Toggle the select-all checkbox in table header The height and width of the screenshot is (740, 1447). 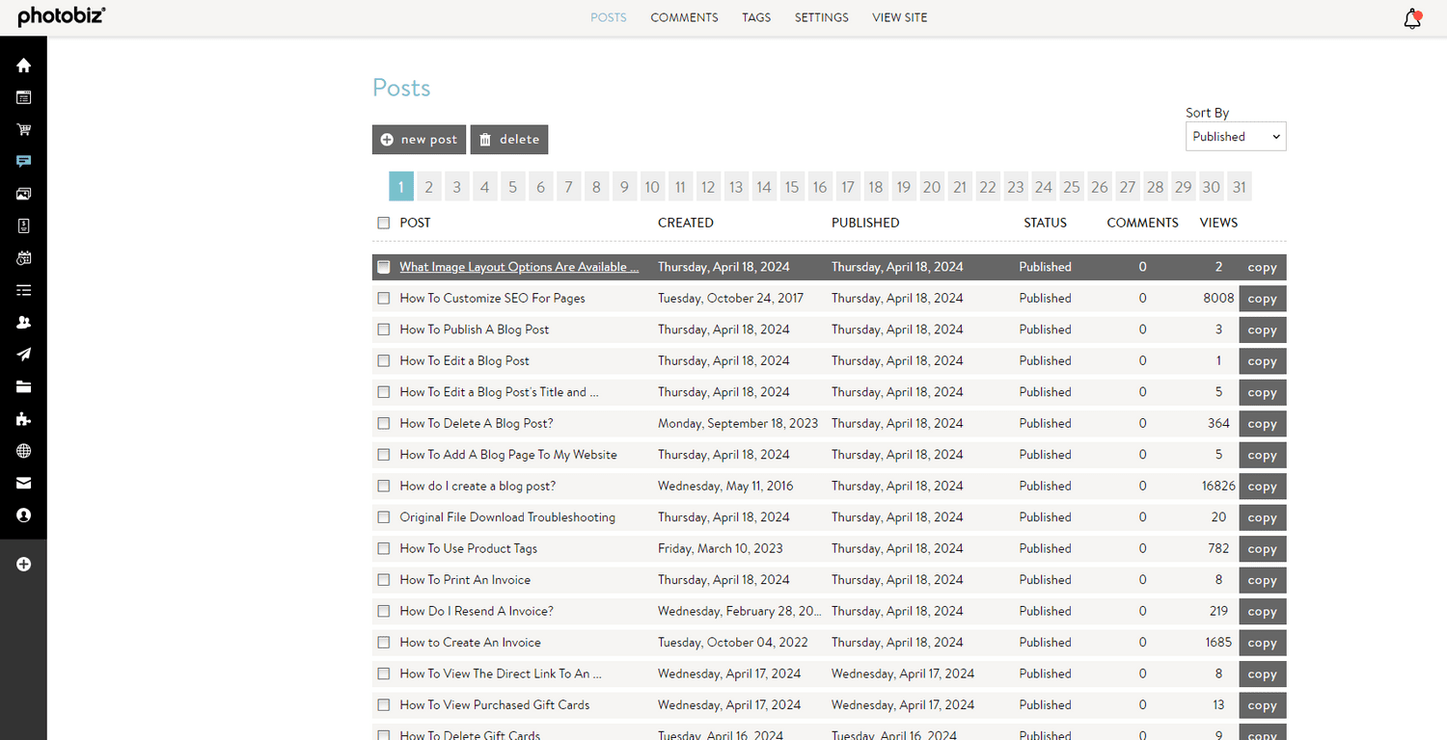click(x=384, y=223)
